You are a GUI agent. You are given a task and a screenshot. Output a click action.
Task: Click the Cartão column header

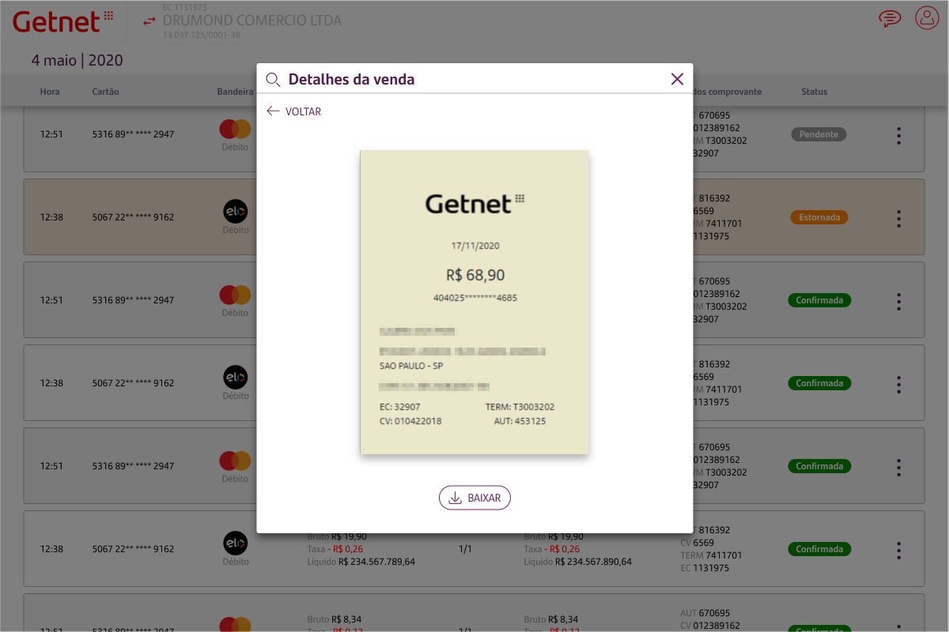[105, 92]
